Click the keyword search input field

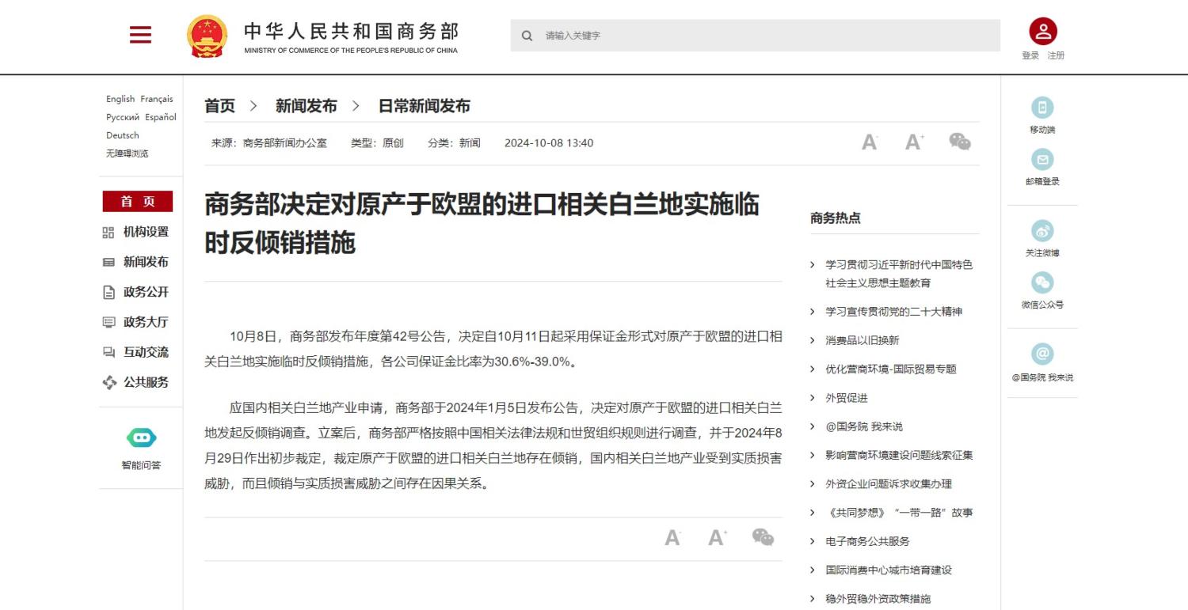(760, 36)
